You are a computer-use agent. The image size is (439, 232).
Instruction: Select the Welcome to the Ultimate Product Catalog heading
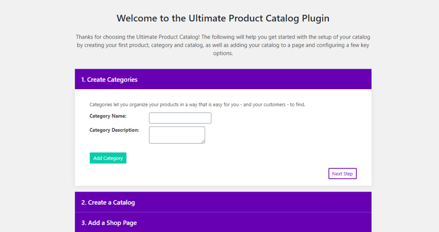tap(223, 18)
